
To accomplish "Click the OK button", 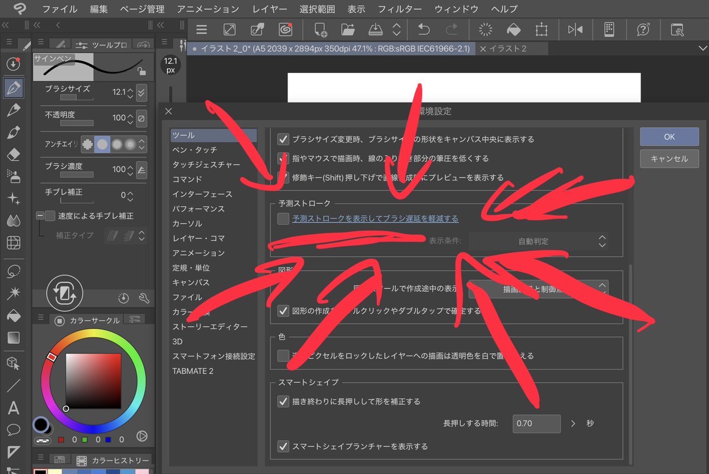I will pyautogui.click(x=669, y=137).
